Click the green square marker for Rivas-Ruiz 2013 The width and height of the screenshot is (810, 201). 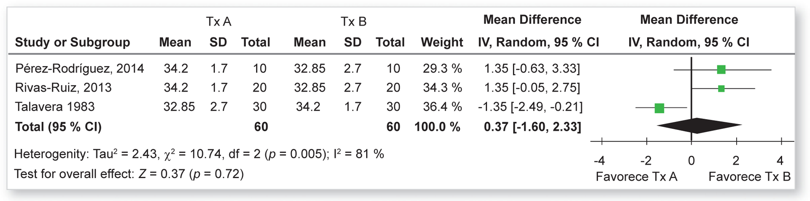721,89
